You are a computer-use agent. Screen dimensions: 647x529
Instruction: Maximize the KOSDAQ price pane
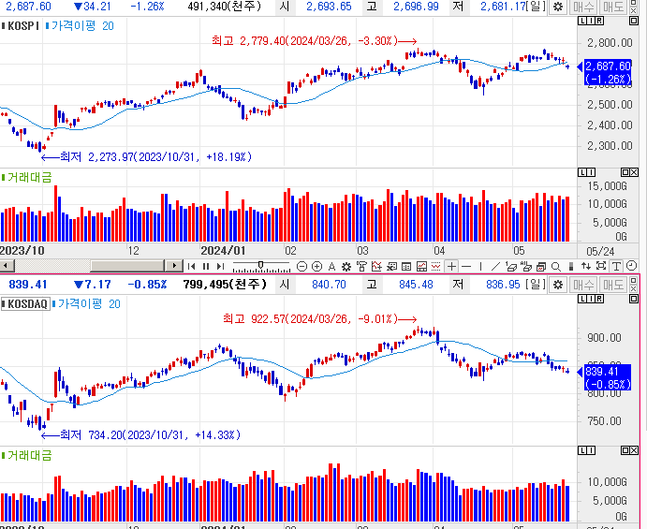click(634, 299)
